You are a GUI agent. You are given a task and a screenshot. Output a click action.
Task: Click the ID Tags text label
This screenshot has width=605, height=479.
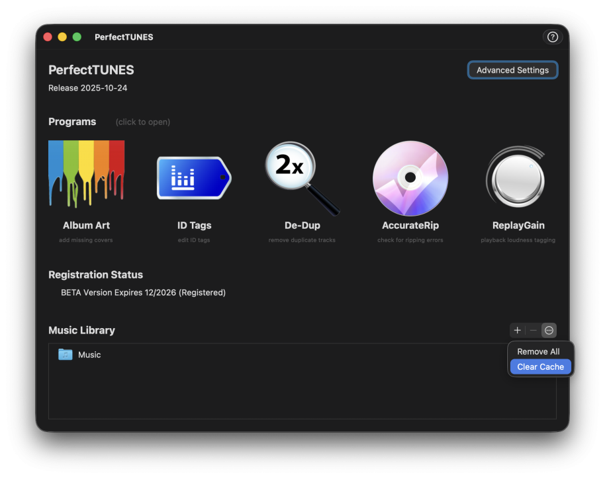[x=194, y=226]
